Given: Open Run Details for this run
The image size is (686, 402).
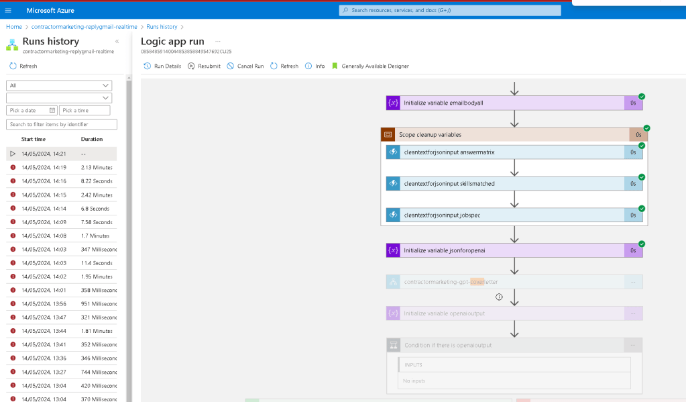Looking at the screenshot, I should coord(162,66).
